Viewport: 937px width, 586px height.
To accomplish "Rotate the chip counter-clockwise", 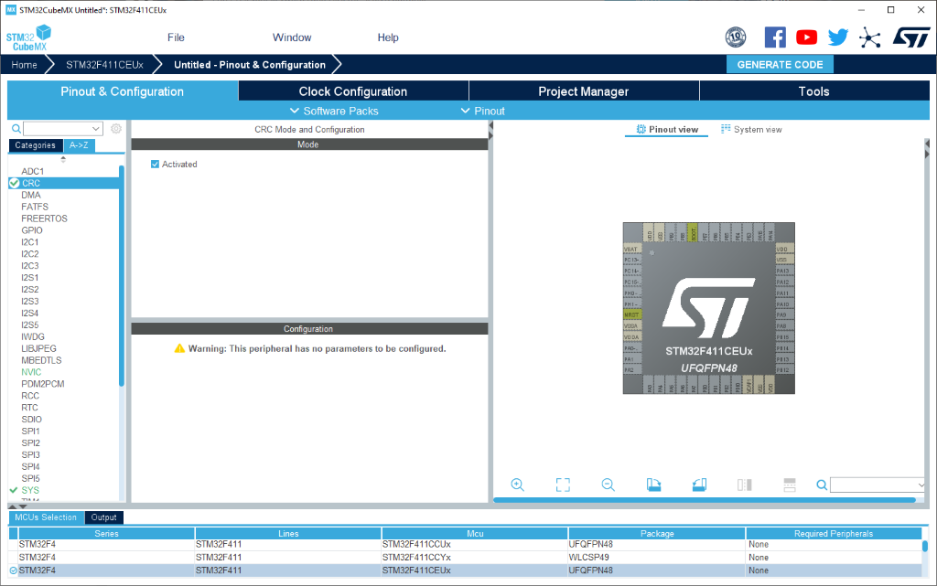I will pos(699,485).
